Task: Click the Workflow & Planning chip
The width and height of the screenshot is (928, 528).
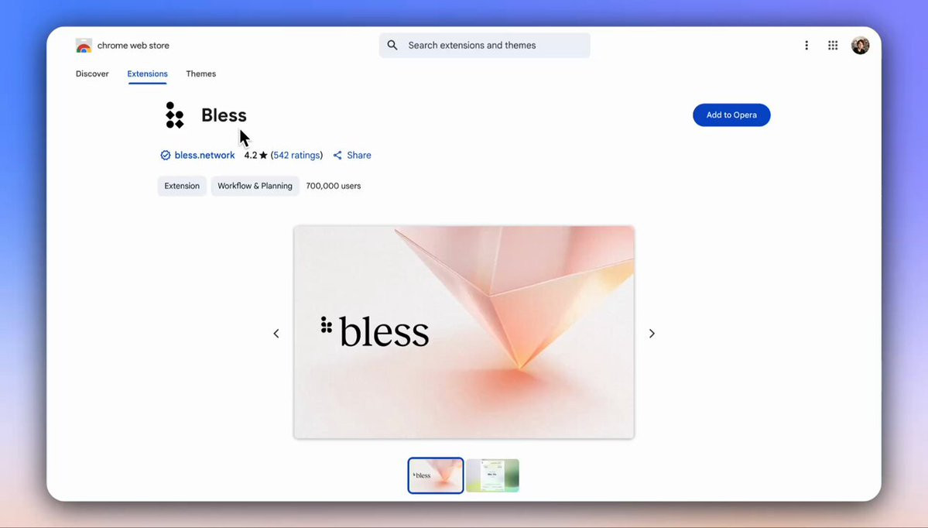Action: (x=255, y=186)
